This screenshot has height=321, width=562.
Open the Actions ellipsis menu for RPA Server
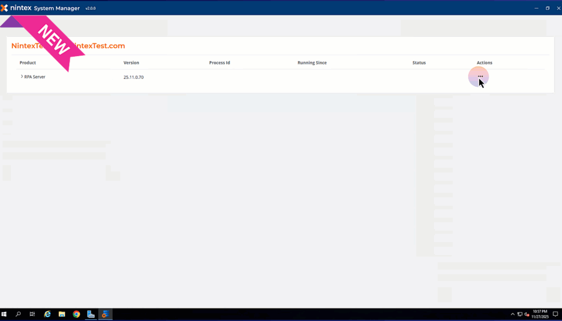(x=480, y=76)
